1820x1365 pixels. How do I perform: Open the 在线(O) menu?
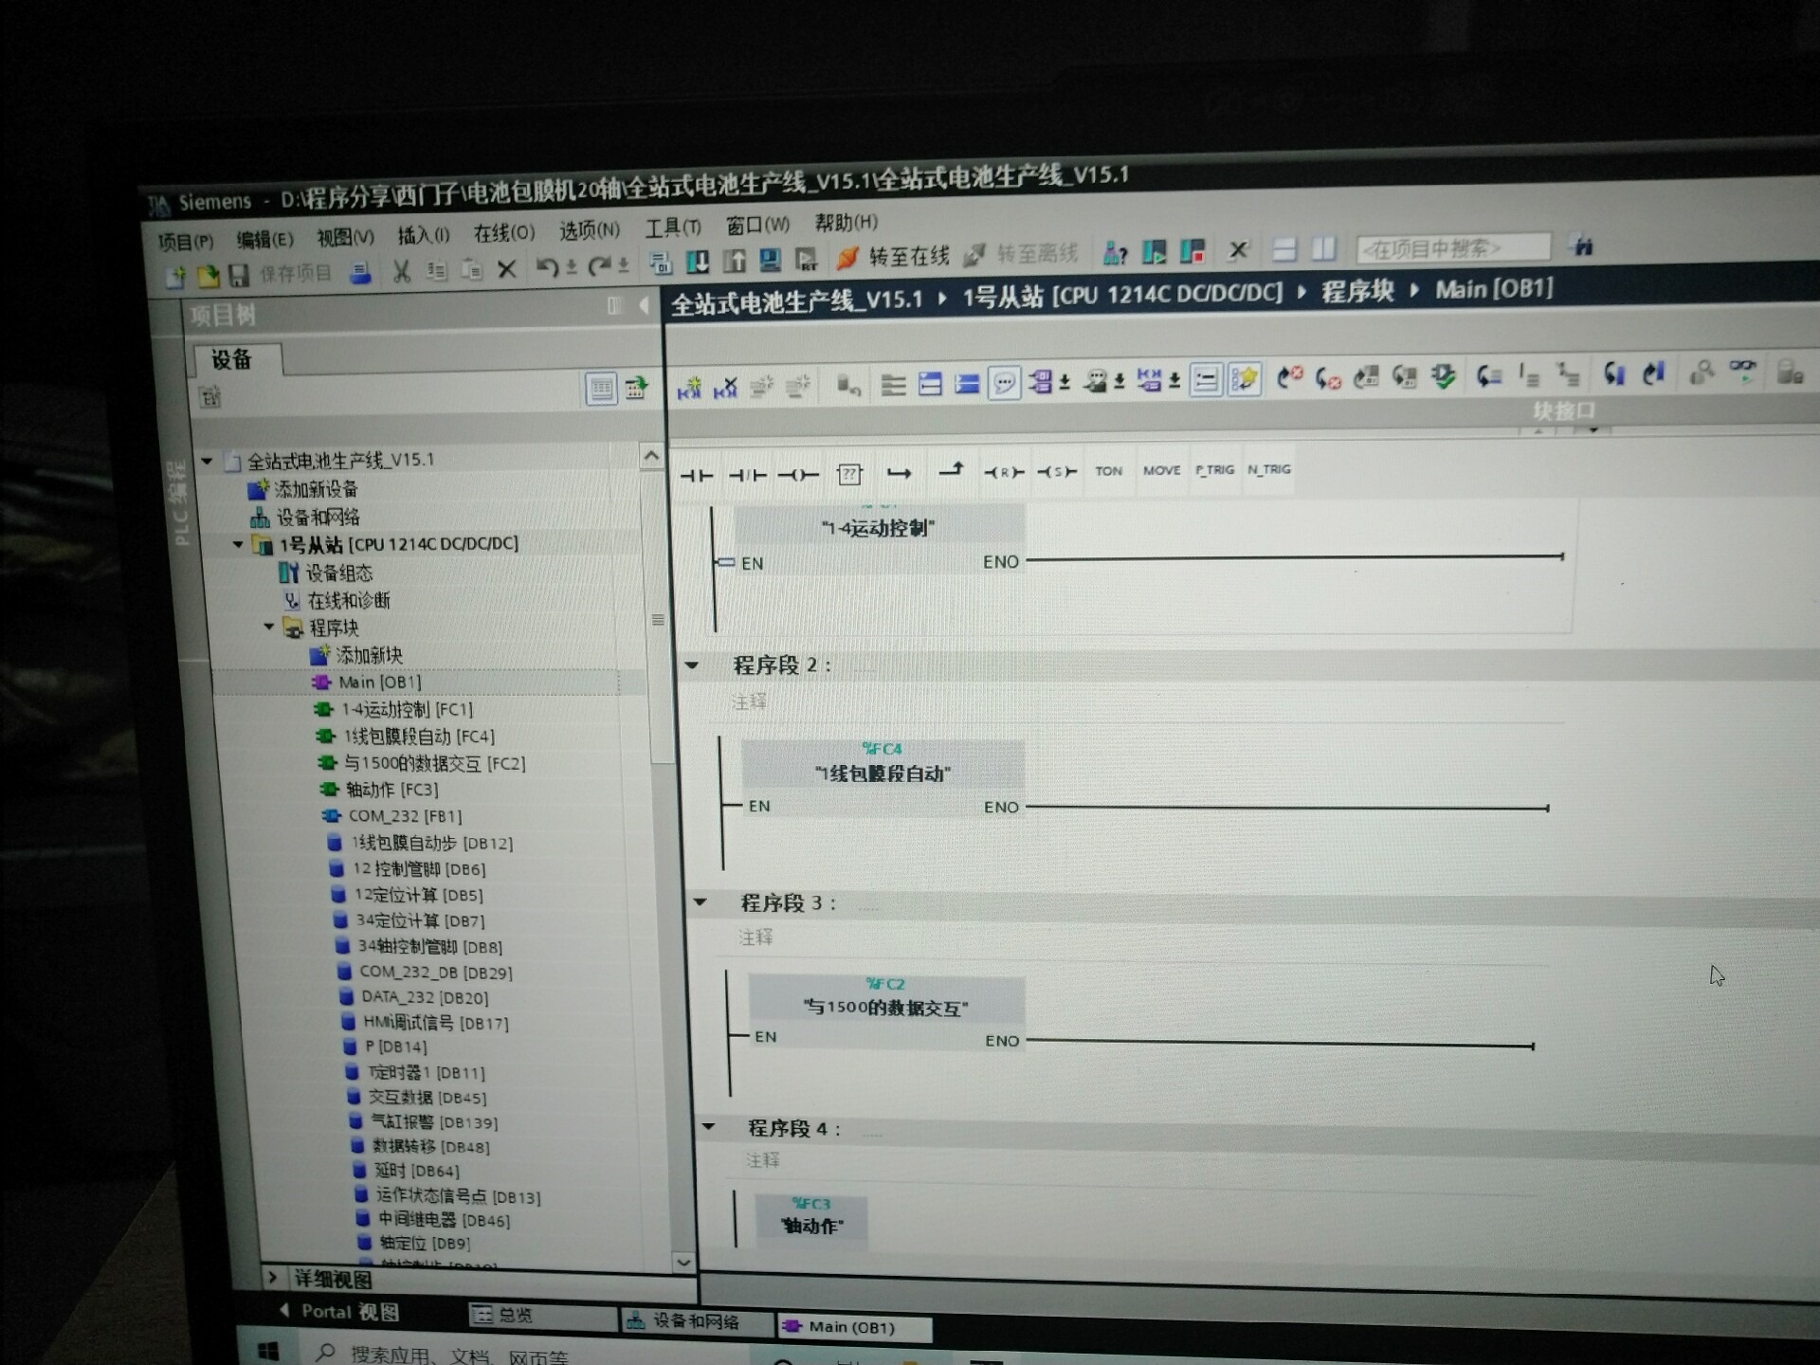[503, 233]
